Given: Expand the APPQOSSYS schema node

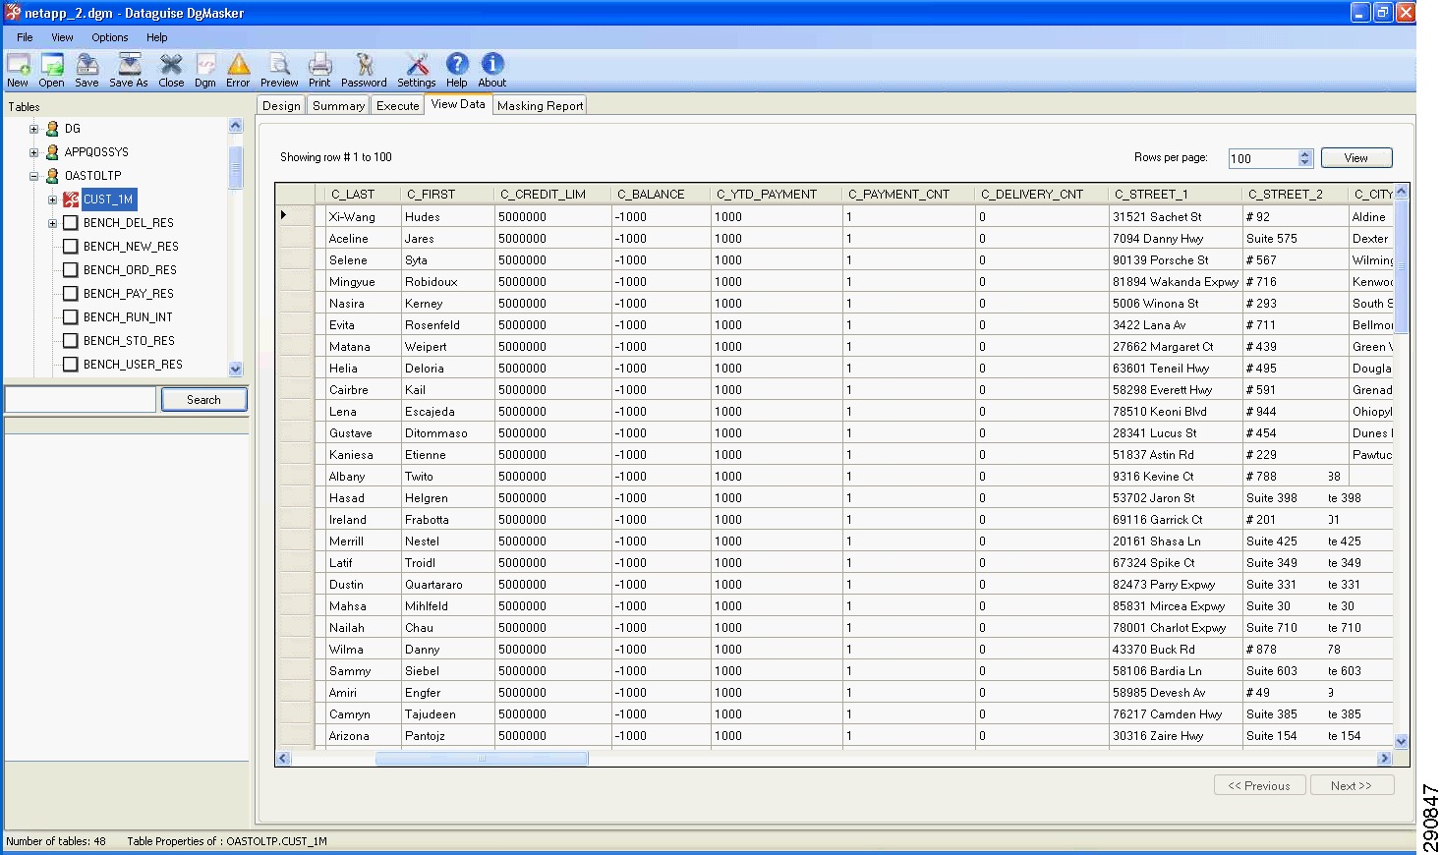Looking at the screenshot, I should point(33,152).
